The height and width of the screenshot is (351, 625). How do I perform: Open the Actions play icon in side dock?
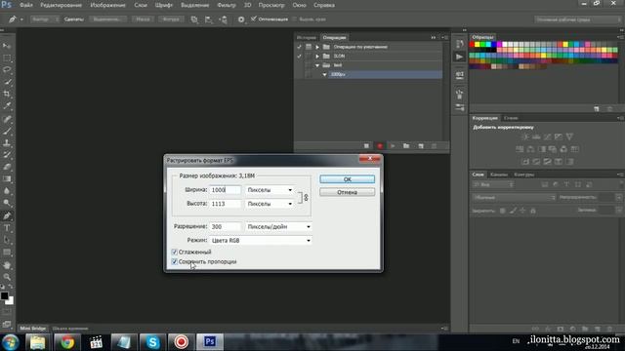pyautogui.click(x=460, y=57)
